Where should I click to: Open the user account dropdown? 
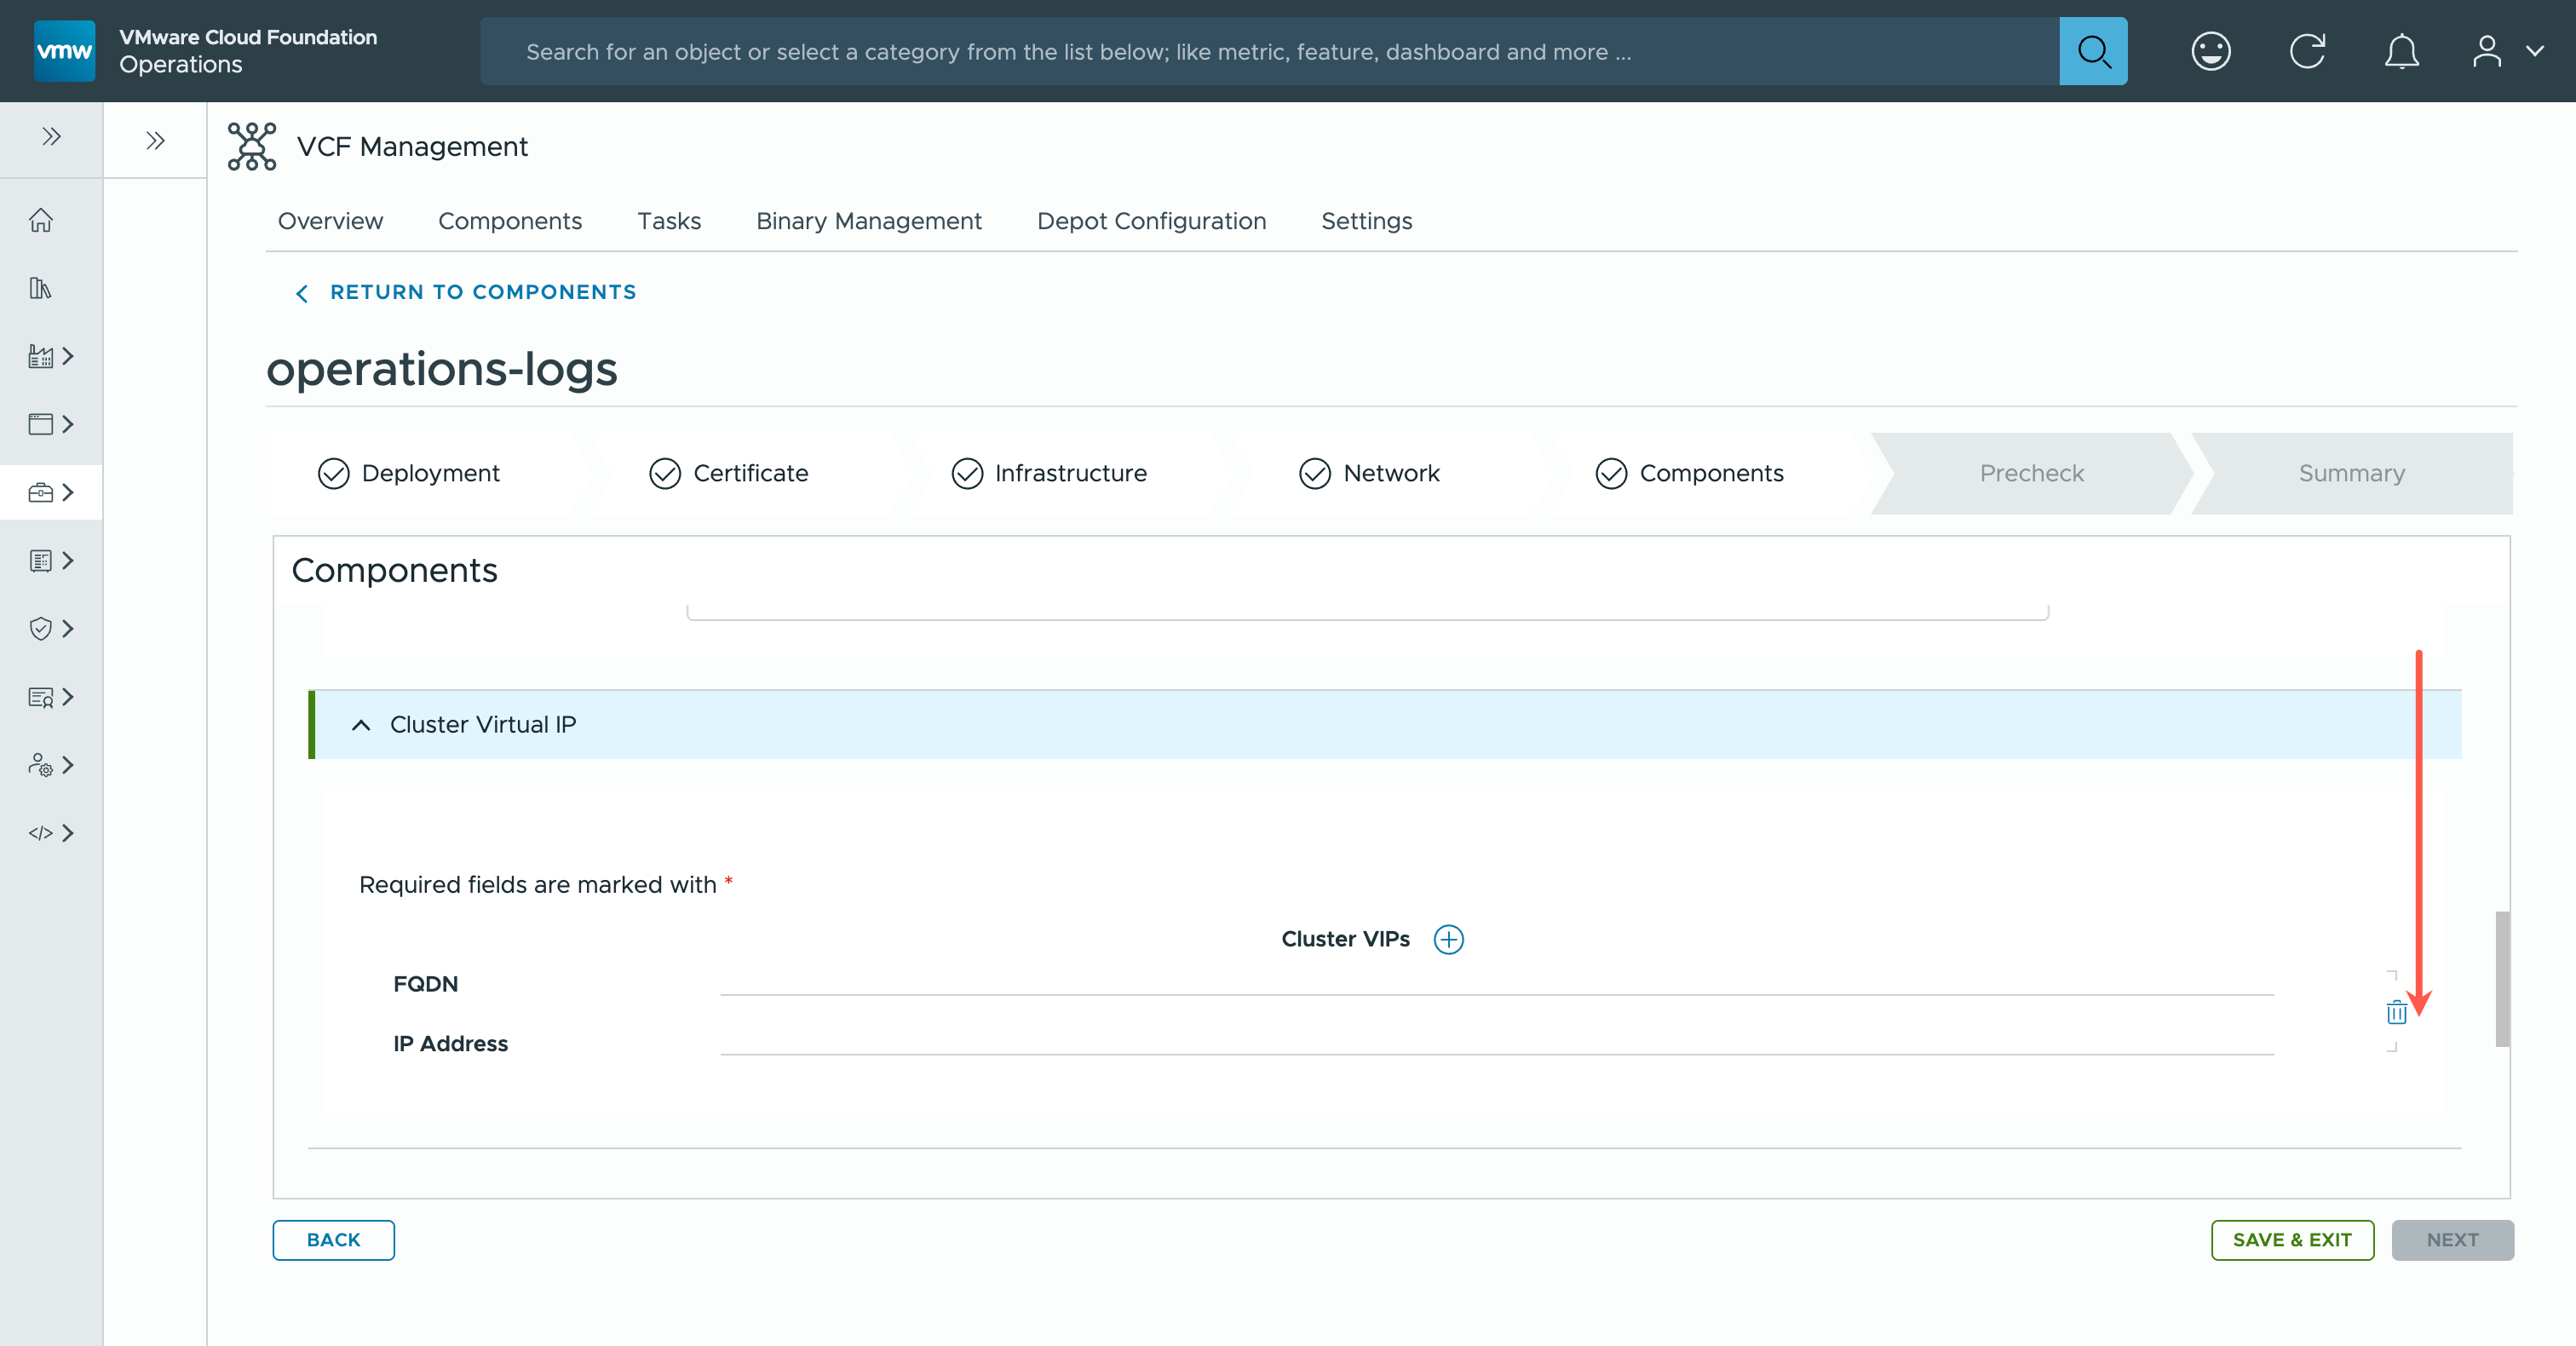point(2506,51)
